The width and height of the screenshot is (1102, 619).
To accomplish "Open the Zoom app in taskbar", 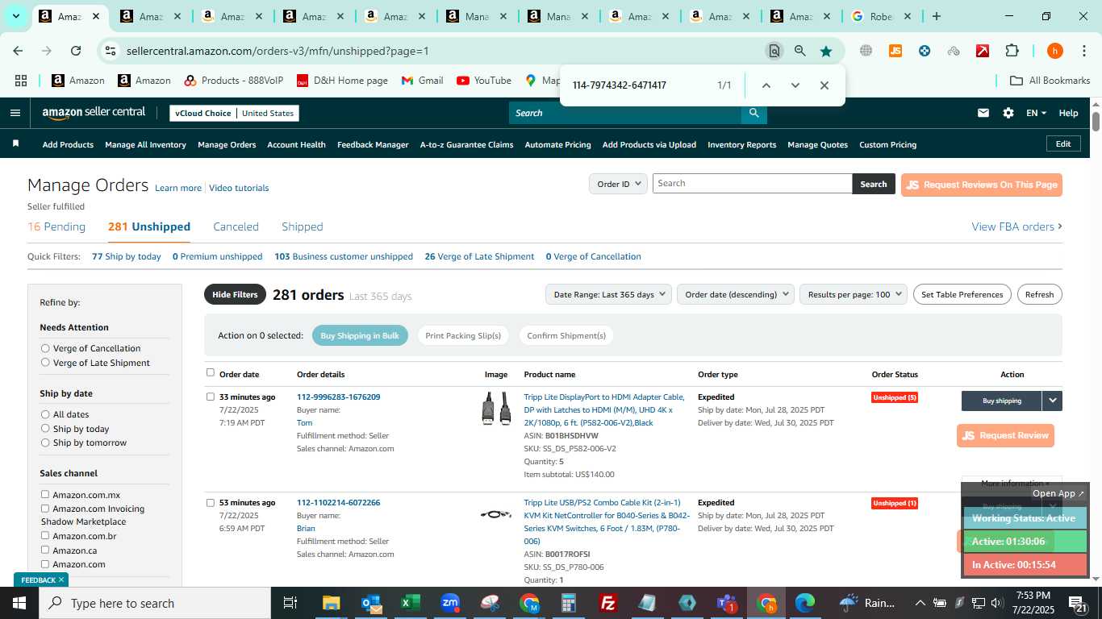I will tap(450, 603).
